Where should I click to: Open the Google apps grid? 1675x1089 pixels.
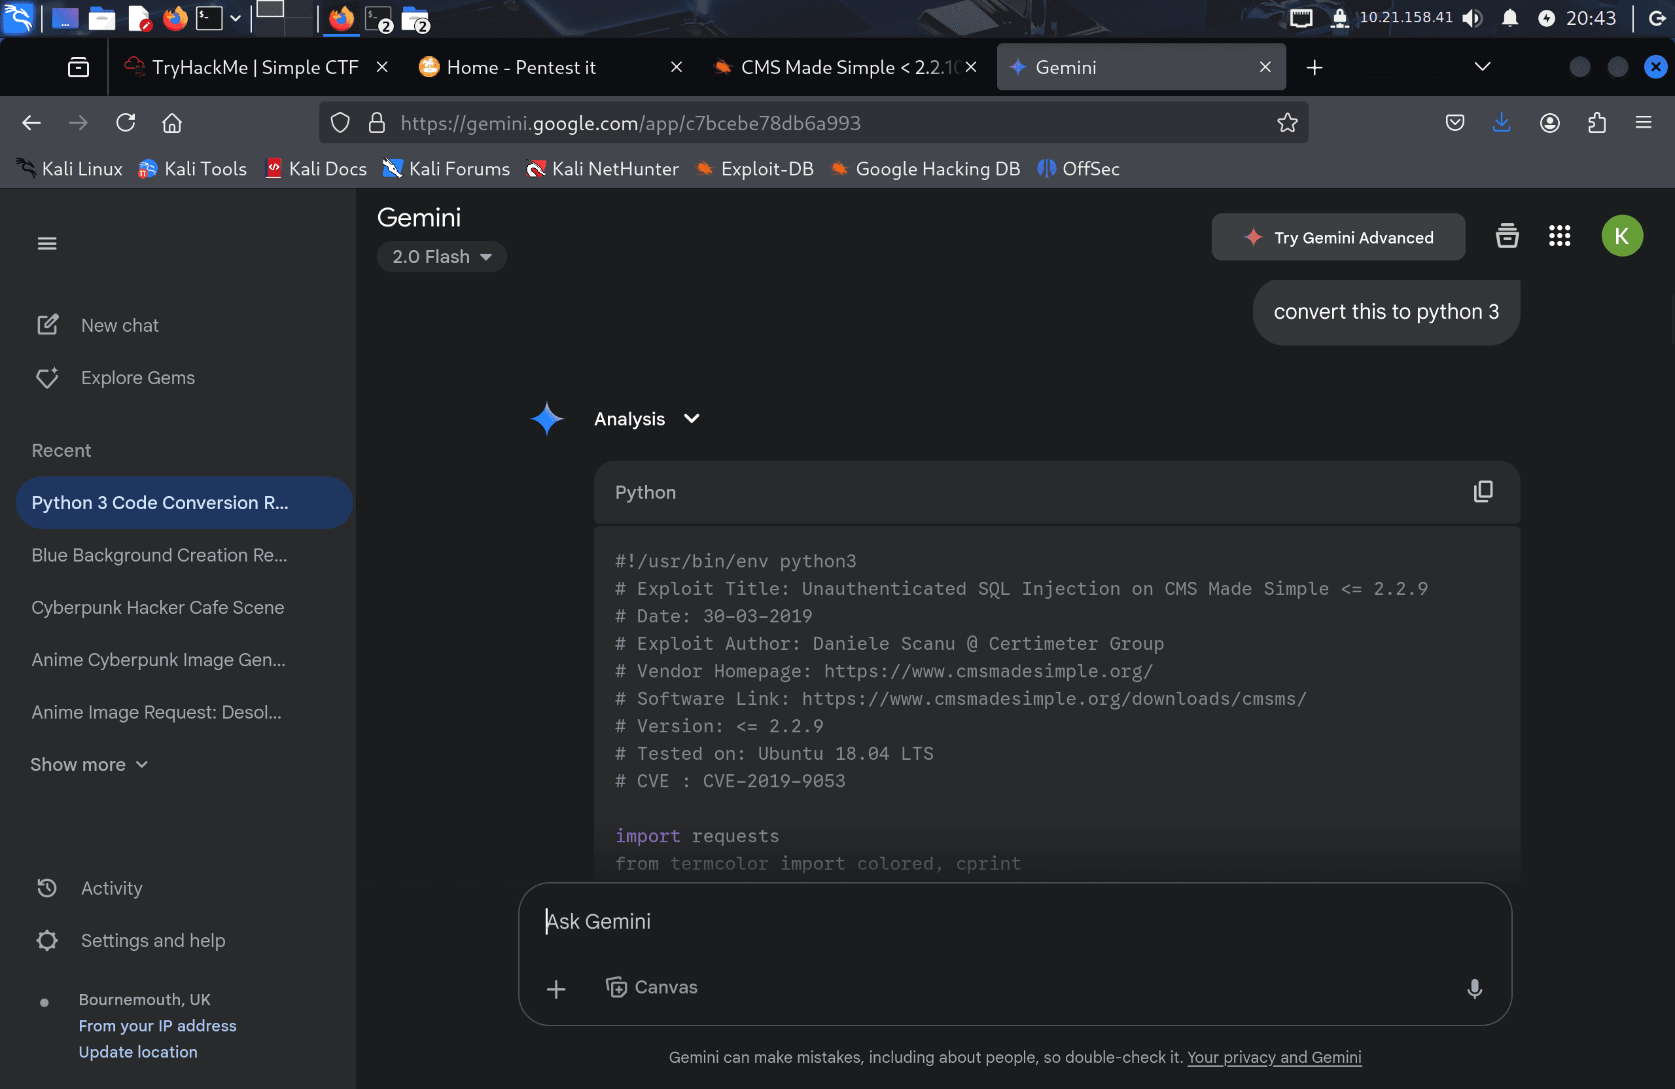(x=1560, y=236)
